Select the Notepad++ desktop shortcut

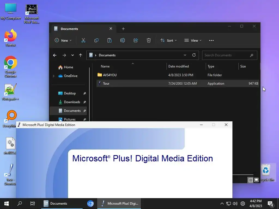coord(10,92)
